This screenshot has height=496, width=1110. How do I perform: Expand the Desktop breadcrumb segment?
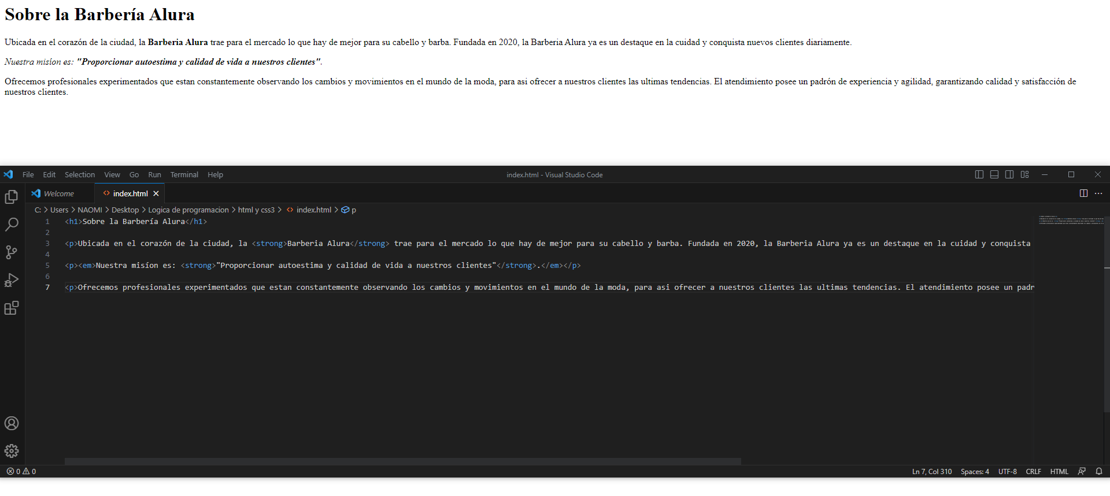point(125,210)
